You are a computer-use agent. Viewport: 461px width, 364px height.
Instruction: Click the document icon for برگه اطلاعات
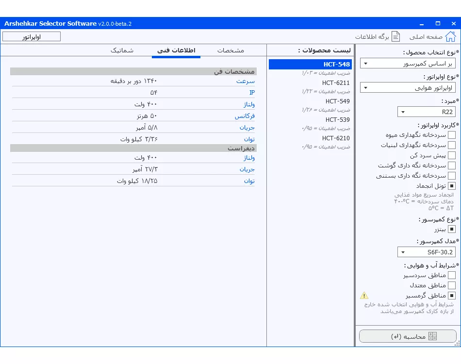(x=396, y=37)
